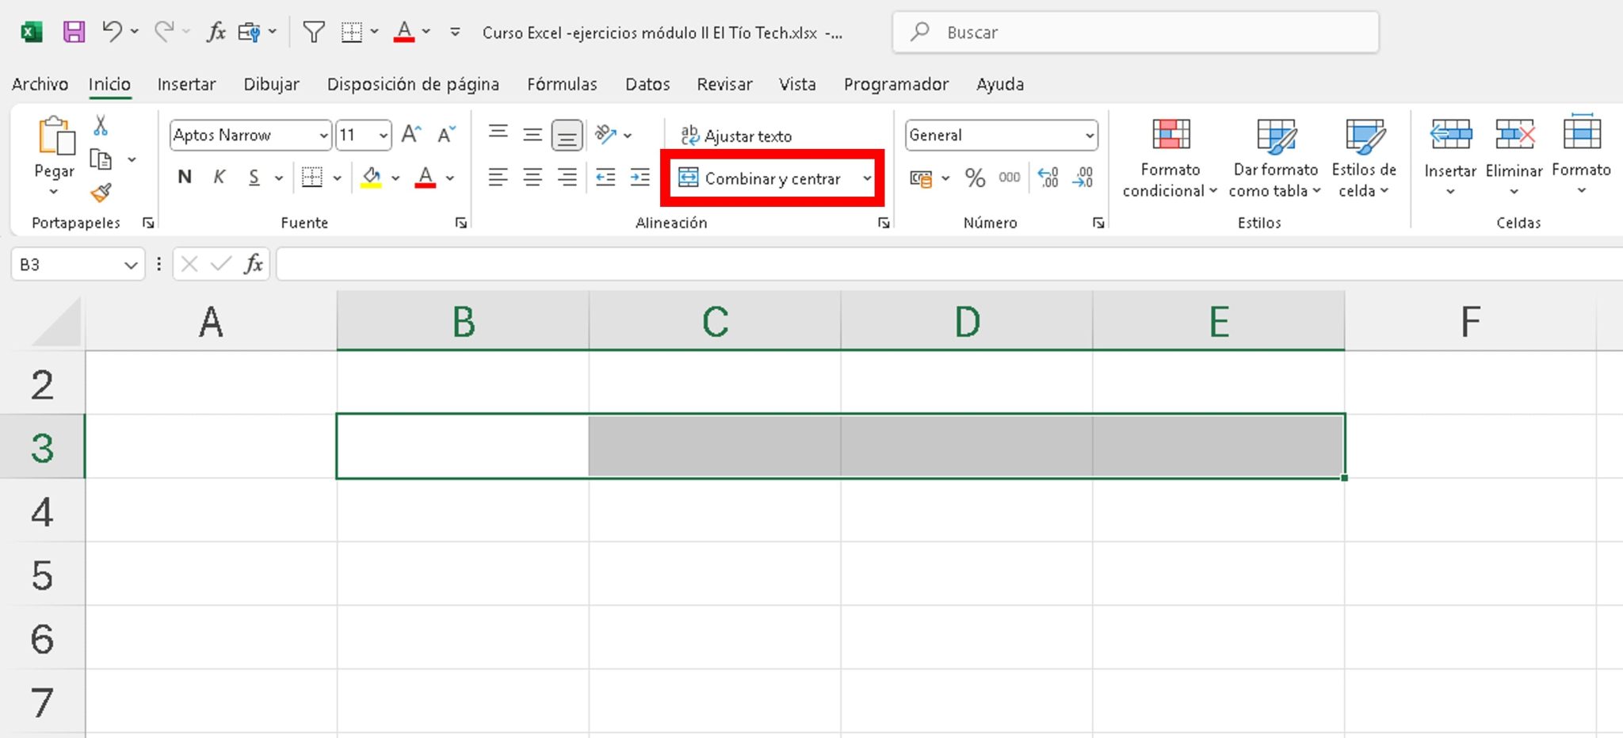Image resolution: width=1623 pixels, height=738 pixels.
Task: Select the center alignment icon
Action: coord(533,178)
